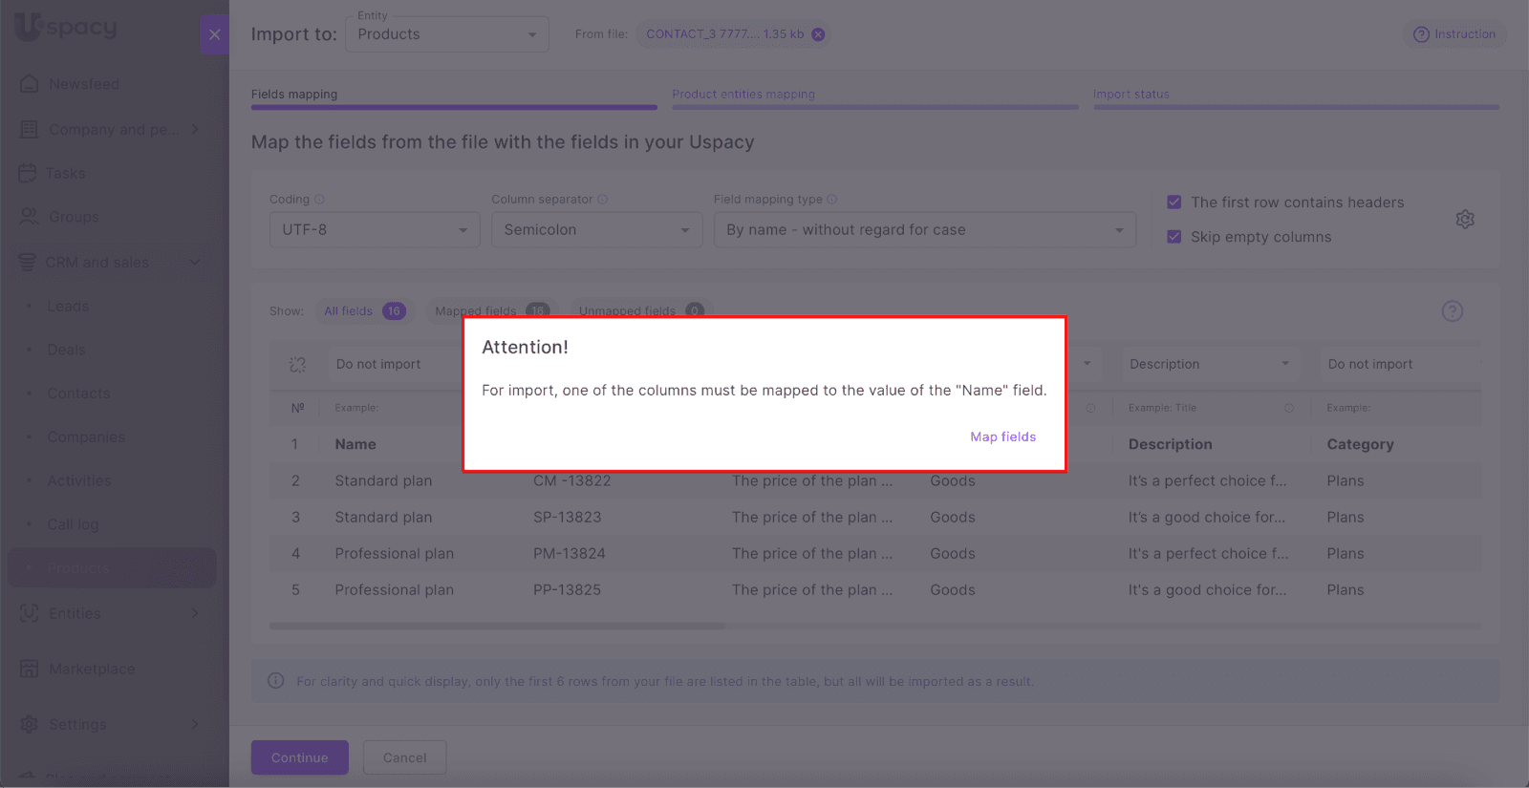Click the help question mark icon

[1452, 311]
